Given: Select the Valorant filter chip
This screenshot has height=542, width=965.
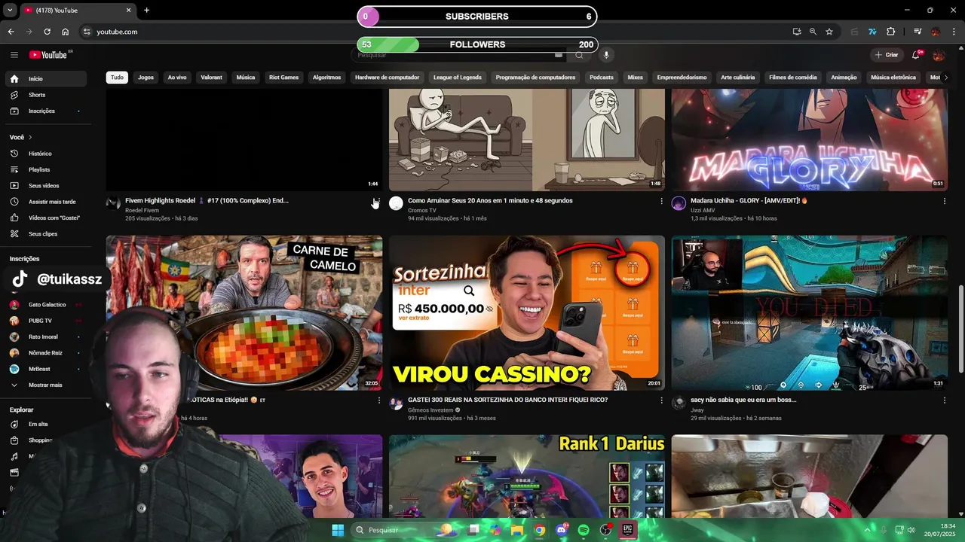Looking at the screenshot, I should (x=212, y=78).
